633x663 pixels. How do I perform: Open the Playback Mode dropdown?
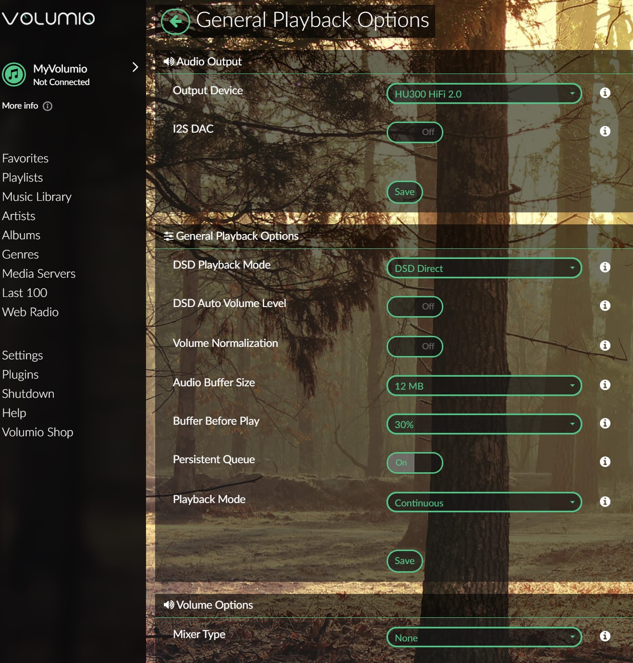pyautogui.click(x=484, y=503)
